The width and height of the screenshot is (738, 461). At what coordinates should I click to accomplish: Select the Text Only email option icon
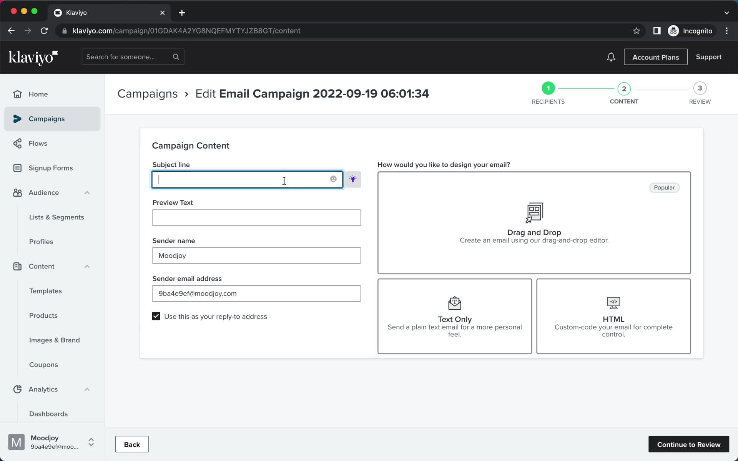click(455, 303)
